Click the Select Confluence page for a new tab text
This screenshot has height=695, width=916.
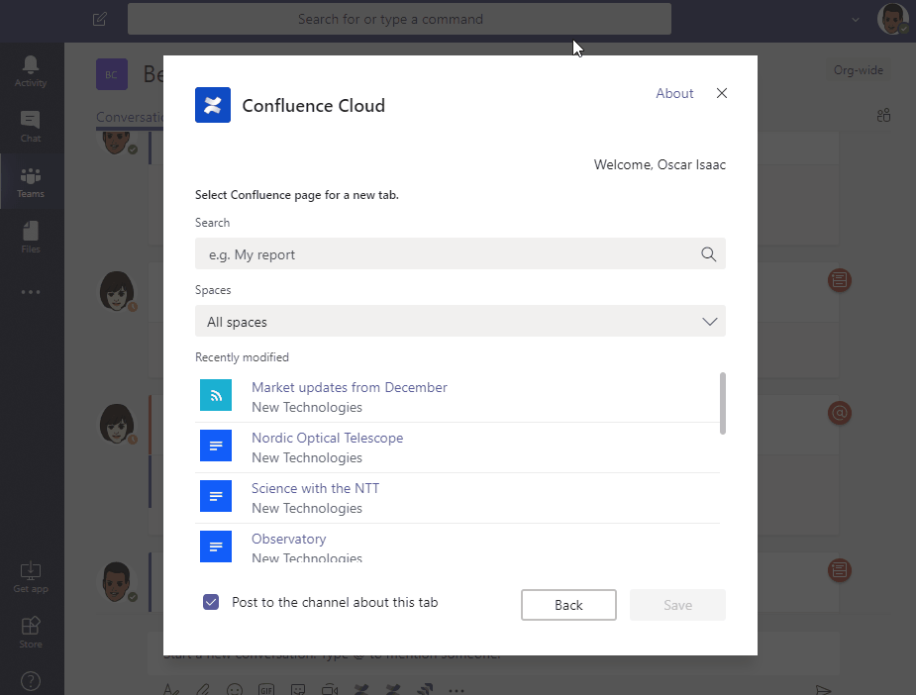(x=297, y=194)
